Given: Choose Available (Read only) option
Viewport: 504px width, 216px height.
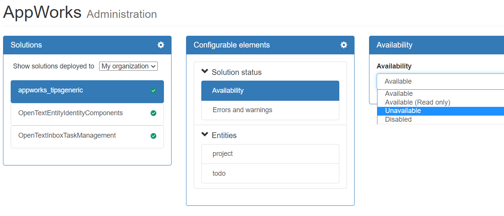Looking at the screenshot, I should [417, 102].
